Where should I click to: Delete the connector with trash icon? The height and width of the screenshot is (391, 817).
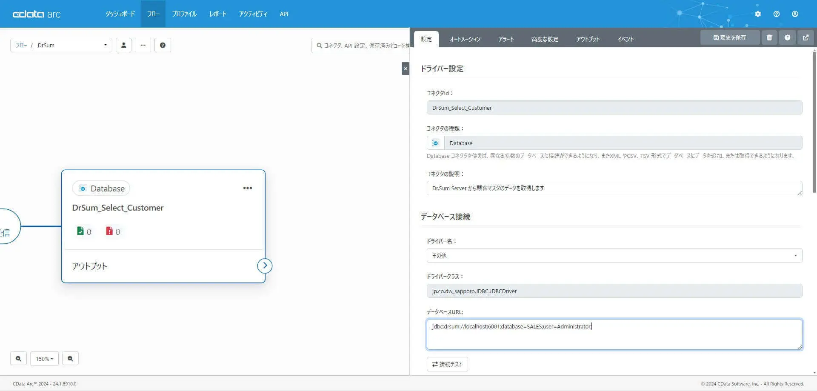click(x=769, y=37)
